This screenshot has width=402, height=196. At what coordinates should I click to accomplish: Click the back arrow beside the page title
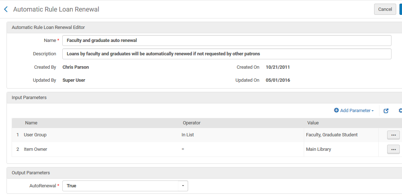point(6,9)
